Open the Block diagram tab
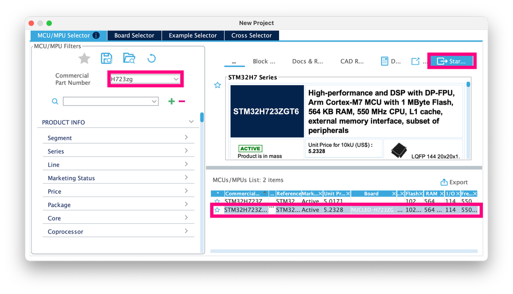Screen dimensions: 513x294 [264, 61]
